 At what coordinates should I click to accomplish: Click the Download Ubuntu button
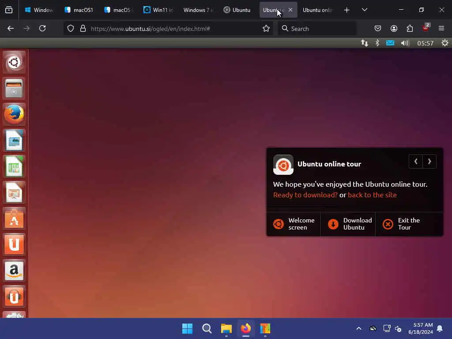348,224
